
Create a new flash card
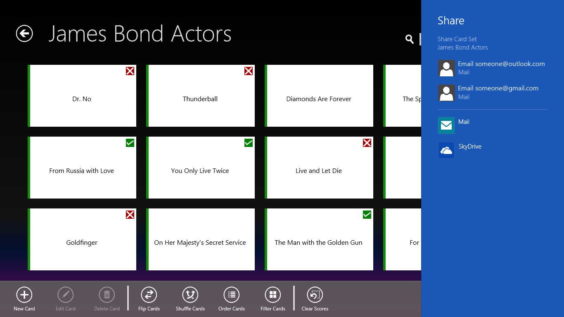[x=24, y=298]
